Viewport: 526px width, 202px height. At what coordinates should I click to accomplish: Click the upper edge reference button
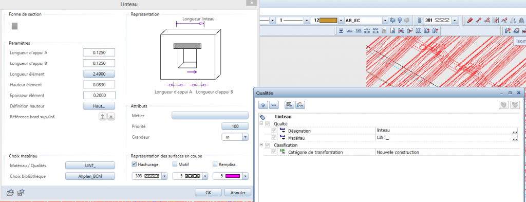pyautogui.click(x=102, y=117)
